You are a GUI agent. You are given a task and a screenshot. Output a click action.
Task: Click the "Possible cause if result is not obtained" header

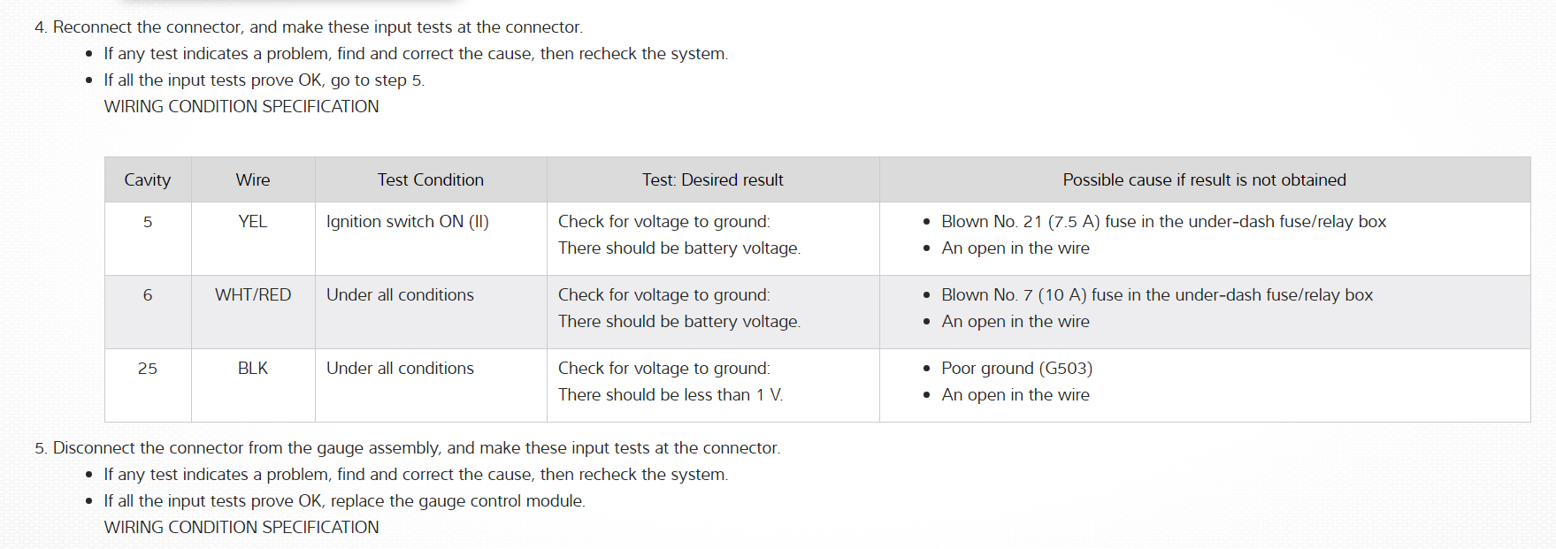pos(1204,179)
